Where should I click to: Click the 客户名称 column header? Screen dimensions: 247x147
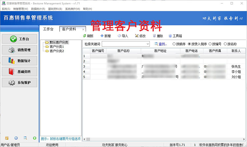(x=123, y=51)
